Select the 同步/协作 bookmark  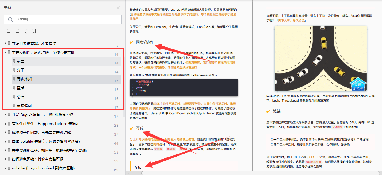coord(25,79)
